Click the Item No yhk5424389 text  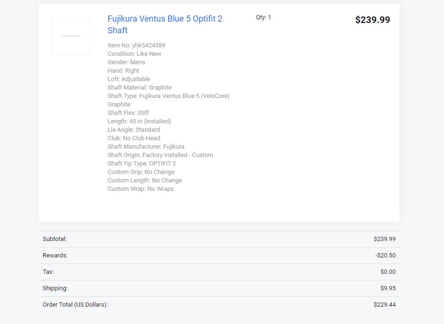(136, 45)
